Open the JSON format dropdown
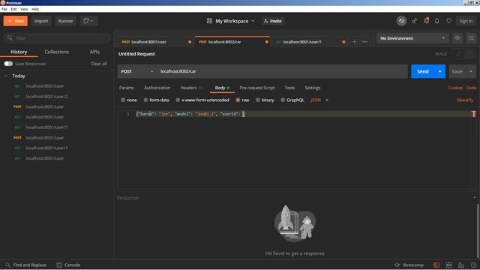Image resolution: width=480 pixels, height=270 pixels. point(319,100)
